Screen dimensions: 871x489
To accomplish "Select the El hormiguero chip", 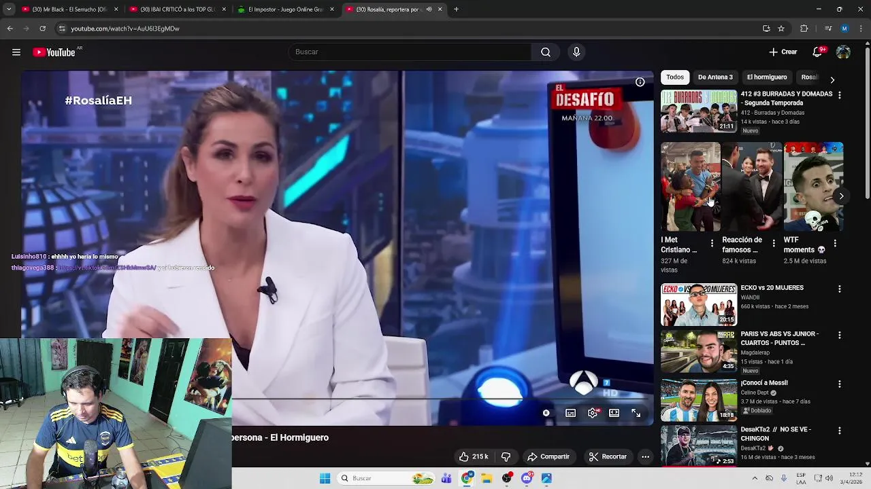I will point(767,77).
